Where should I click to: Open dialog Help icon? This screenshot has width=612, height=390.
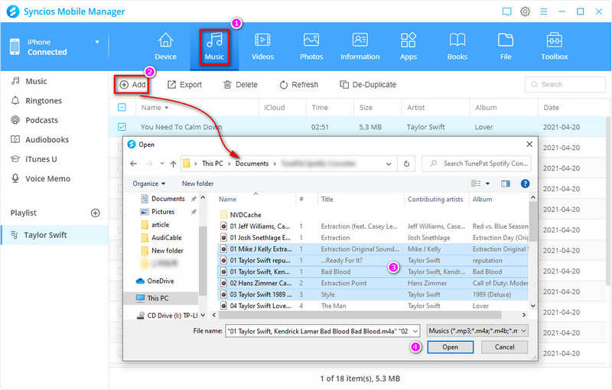tap(525, 184)
